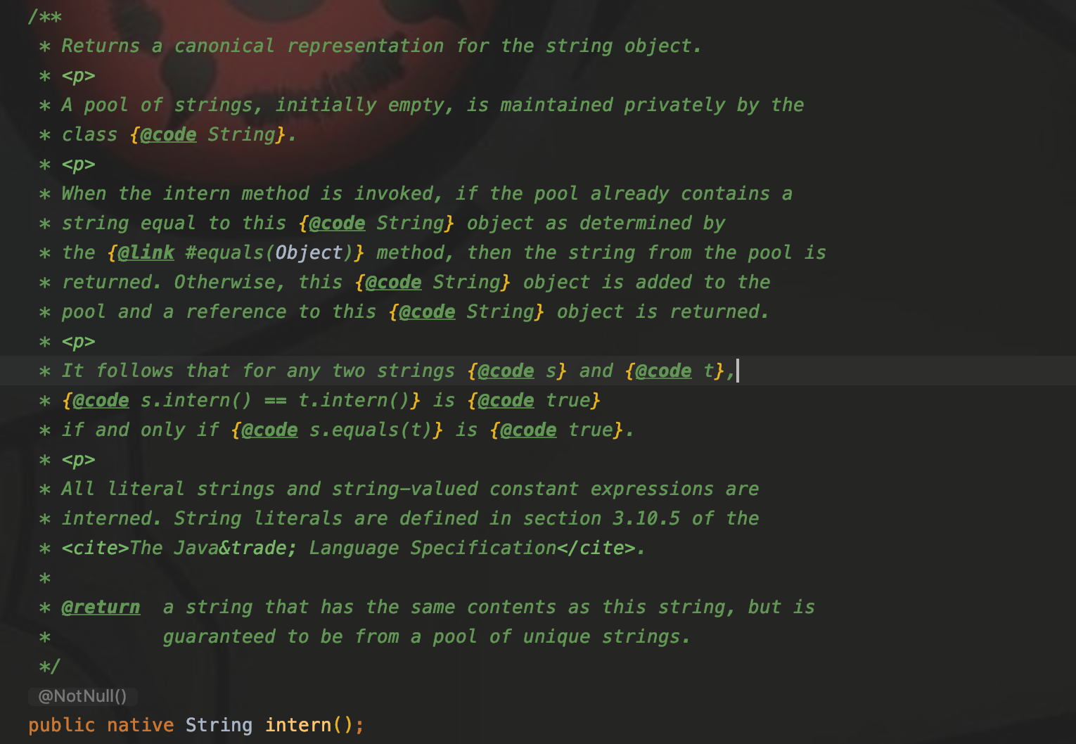Click the public keyword in method declaration
The image size is (1076, 744).
(x=62, y=725)
